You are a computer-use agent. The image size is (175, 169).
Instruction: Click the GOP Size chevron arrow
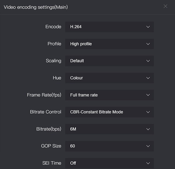[x=148, y=146]
